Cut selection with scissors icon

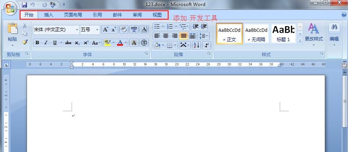[x=25, y=26]
